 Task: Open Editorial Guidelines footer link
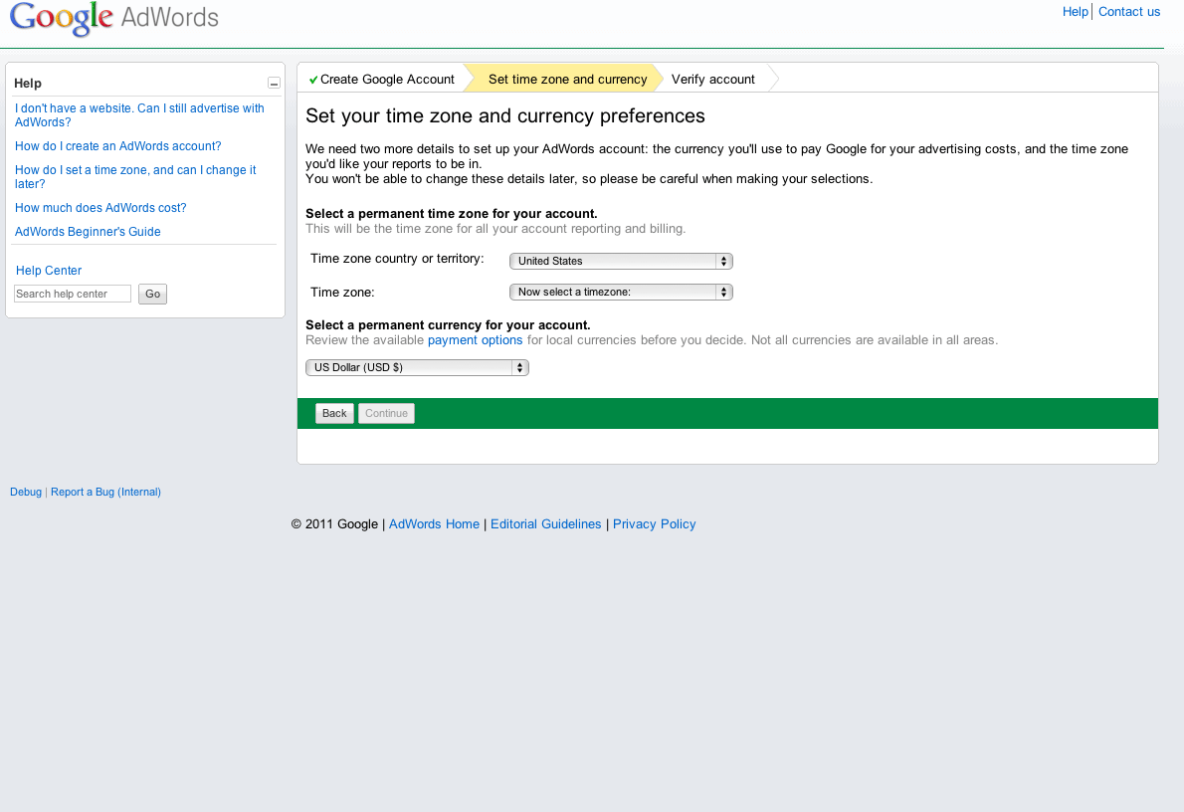pyautogui.click(x=546, y=524)
